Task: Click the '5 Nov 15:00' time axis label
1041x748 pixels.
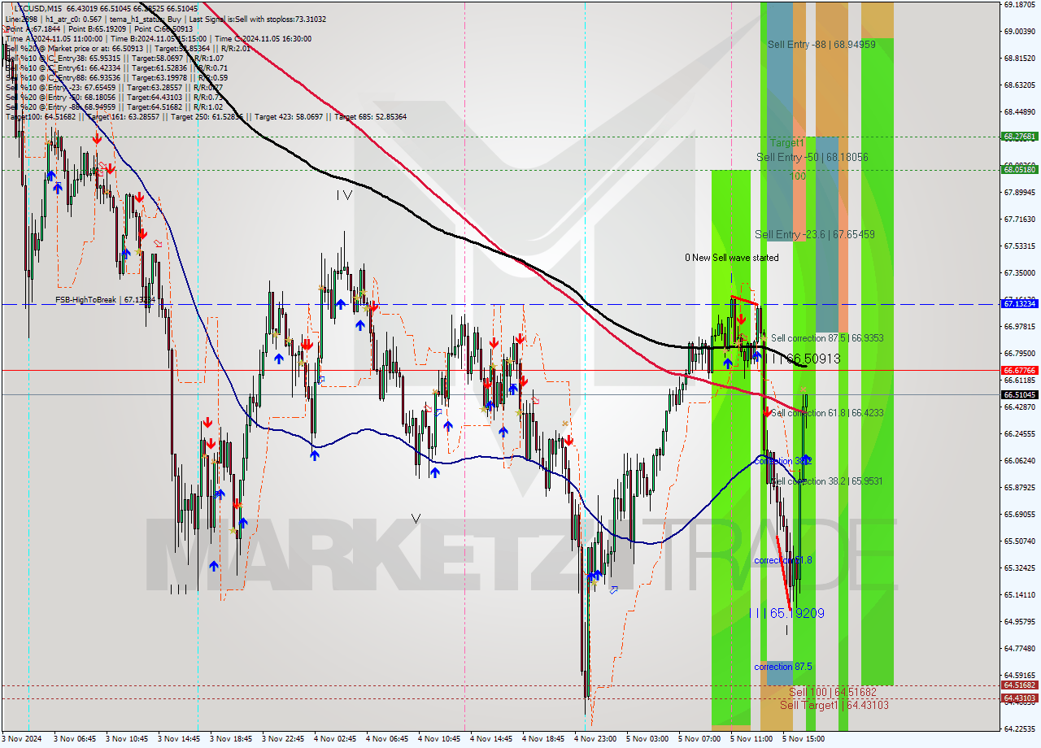Action: coord(804,739)
